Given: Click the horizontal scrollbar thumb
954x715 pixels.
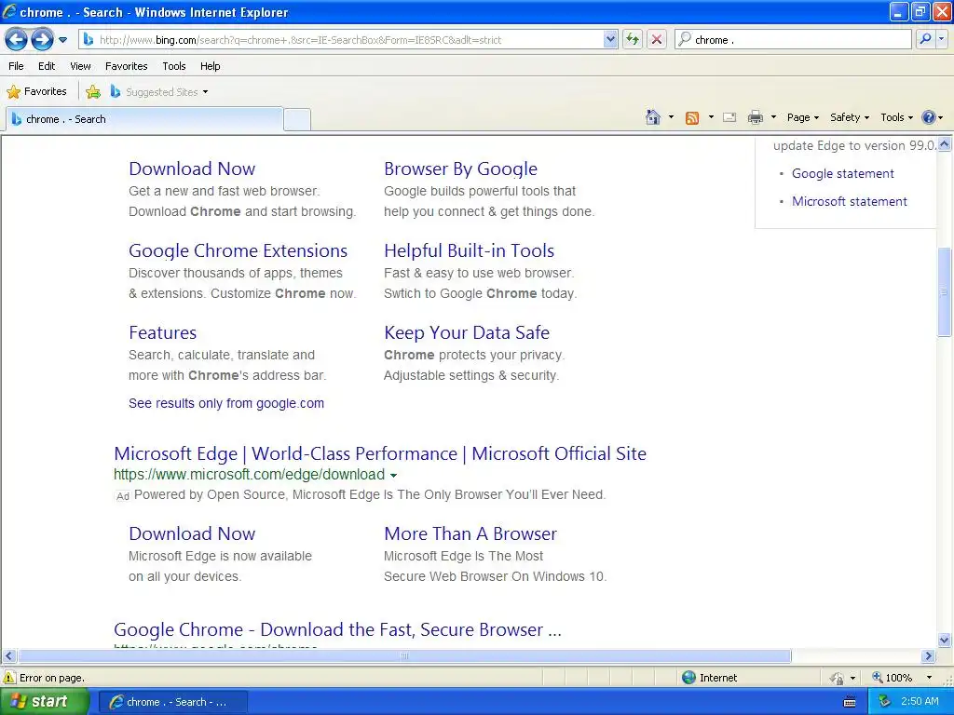Looking at the screenshot, I should click(x=404, y=656).
